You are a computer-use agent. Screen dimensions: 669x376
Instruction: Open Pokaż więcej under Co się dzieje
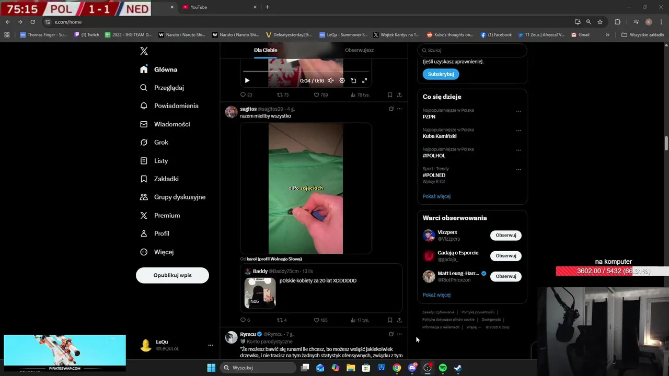(x=436, y=196)
